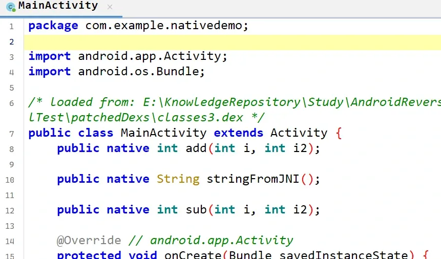Click the String return type on line 10
The height and width of the screenshot is (259, 441).
(x=178, y=179)
